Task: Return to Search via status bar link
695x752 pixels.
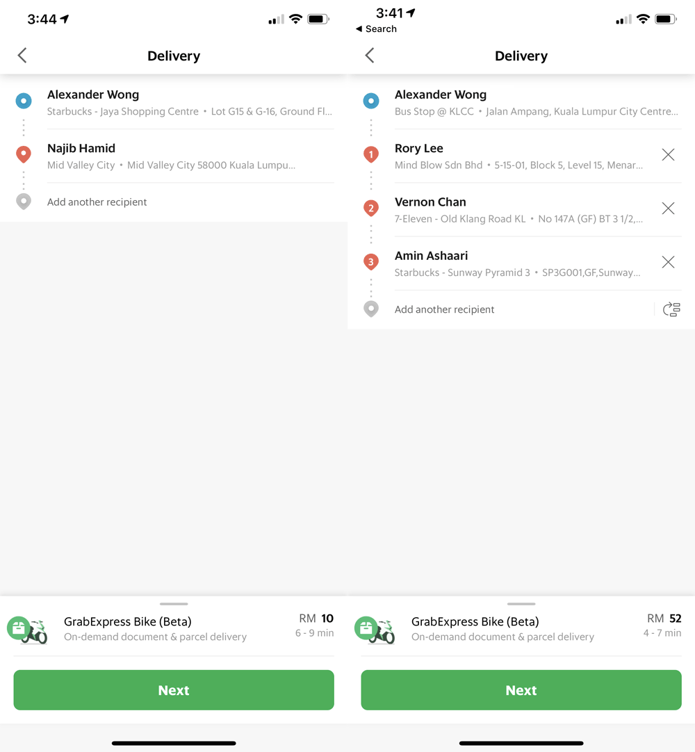Action: tap(376, 29)
